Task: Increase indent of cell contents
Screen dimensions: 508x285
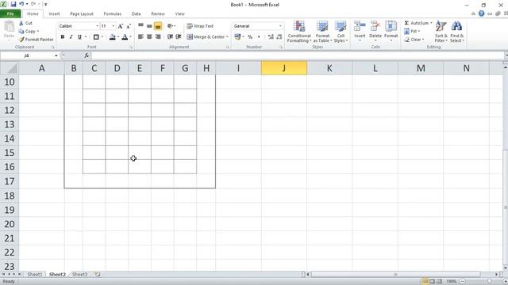Action: [x=178, y=37]
